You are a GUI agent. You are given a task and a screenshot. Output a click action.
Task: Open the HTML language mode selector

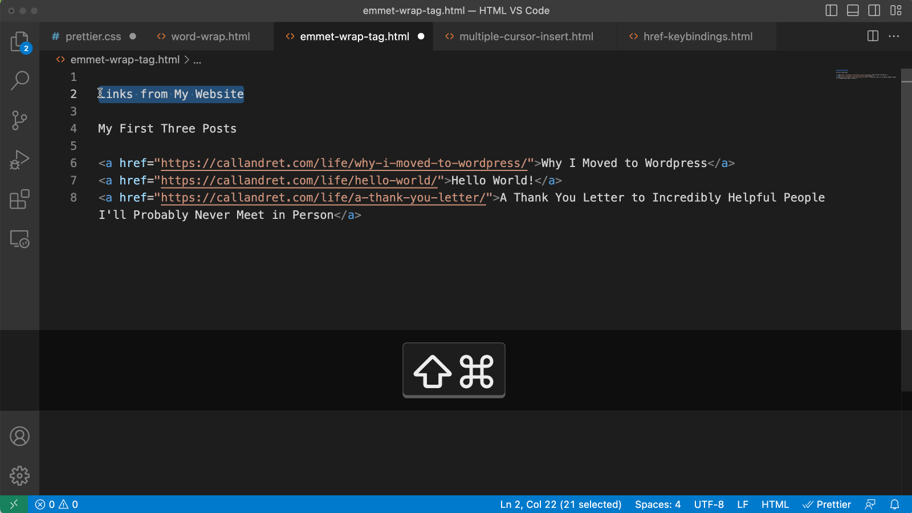tap(775, 504)
